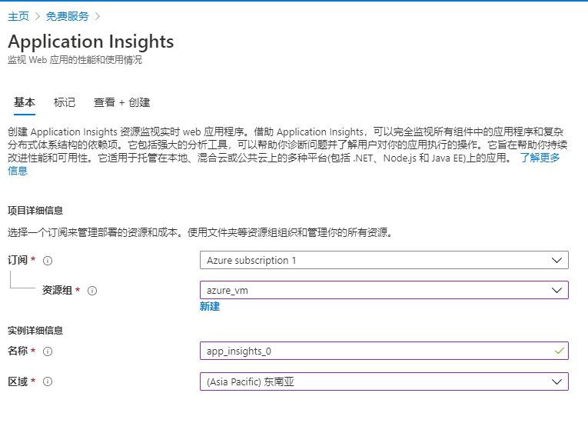Click the 了解更多信息 link
Viewport: 588px width, 433px height.
pos(540,158)
